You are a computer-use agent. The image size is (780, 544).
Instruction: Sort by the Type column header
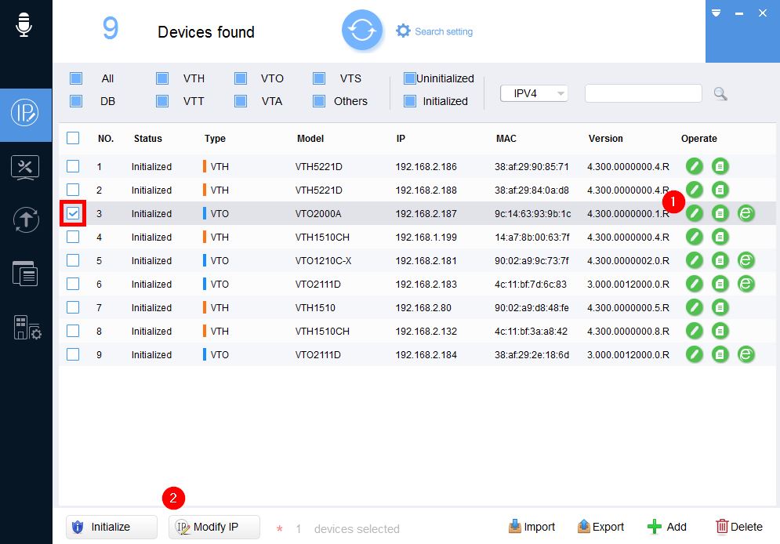pos(215,138)
